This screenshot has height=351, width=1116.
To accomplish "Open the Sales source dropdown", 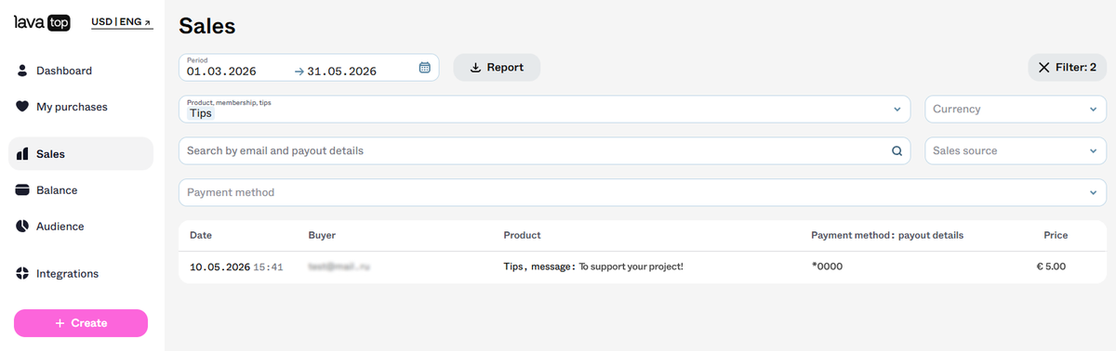I will (1016, 150).
